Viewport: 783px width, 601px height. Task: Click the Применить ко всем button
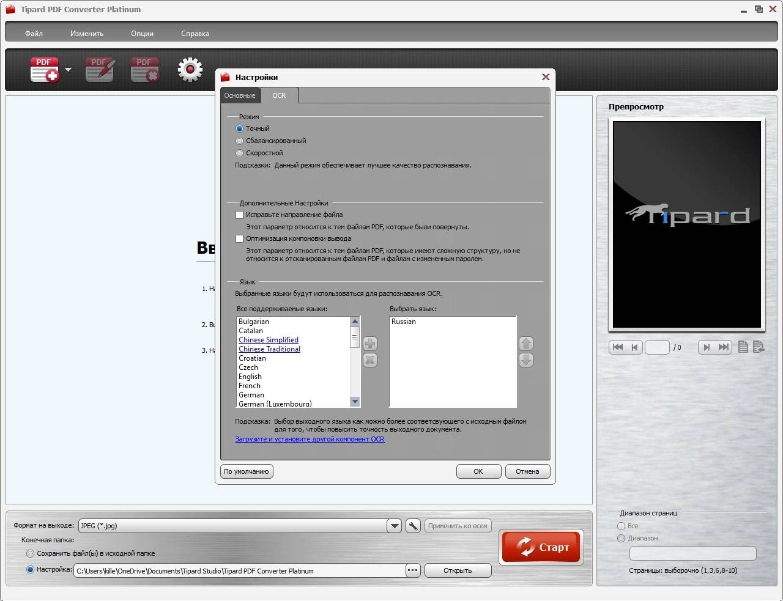click(458, 526)
